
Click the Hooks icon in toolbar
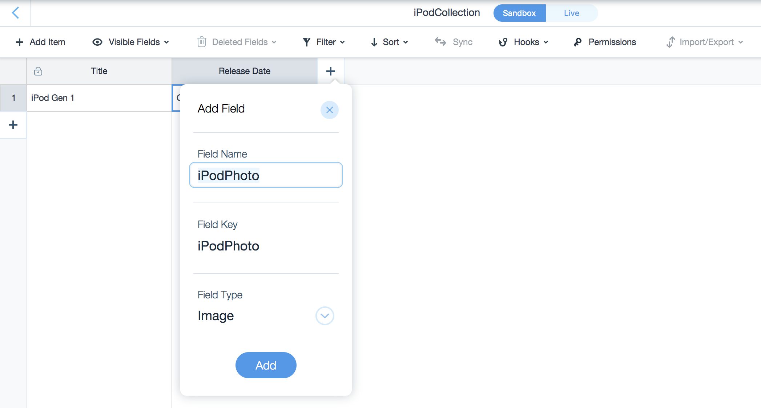coord(503,42)
